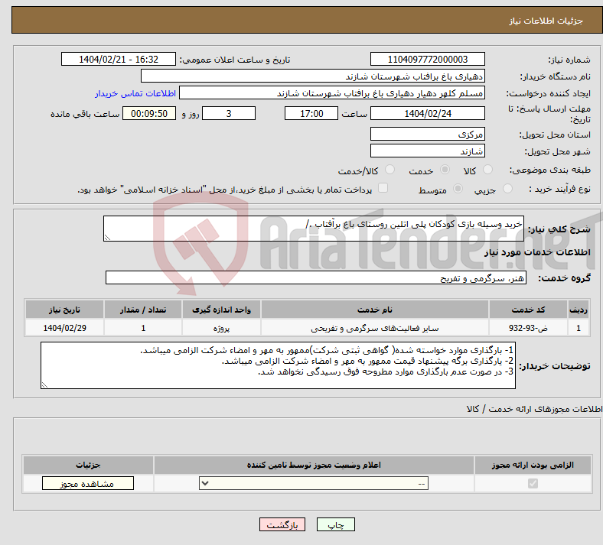This screenshot has height=545, width=603.
Task: Open the license status dropdown
Action: coord(314,483)
